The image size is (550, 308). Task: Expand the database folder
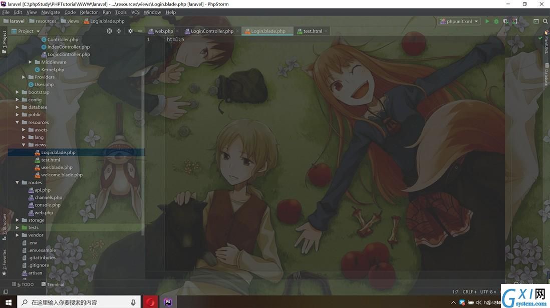click(x=17, y=107)
